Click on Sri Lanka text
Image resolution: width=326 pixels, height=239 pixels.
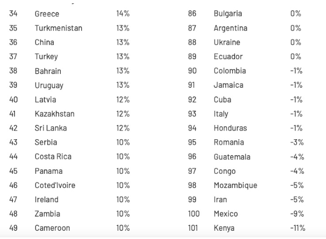(x=51, y=128)
